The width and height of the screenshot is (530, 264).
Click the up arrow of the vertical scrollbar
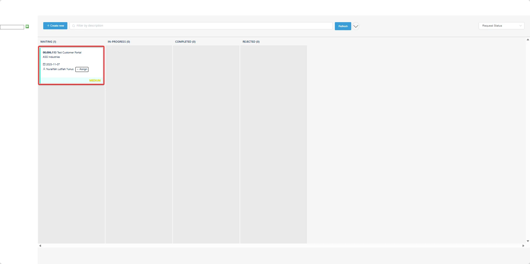point(528,40)
